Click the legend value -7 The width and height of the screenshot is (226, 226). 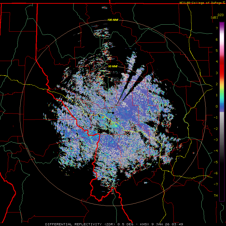(x=216, y=184)
